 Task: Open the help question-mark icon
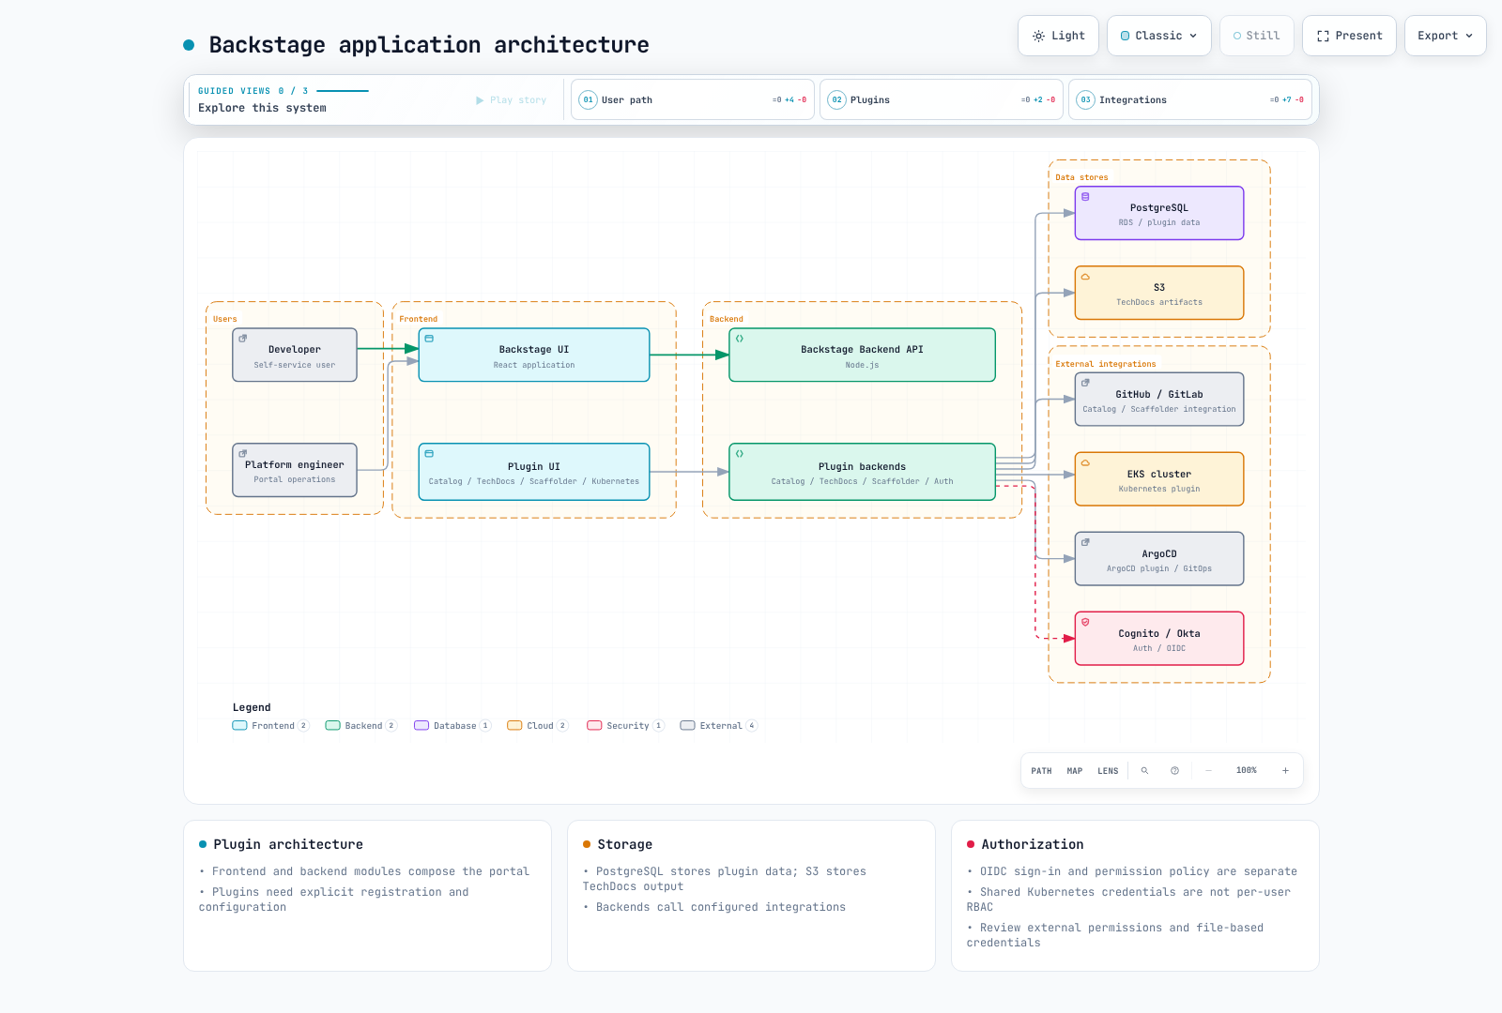pyautogui.click(x=1174, y=771)
